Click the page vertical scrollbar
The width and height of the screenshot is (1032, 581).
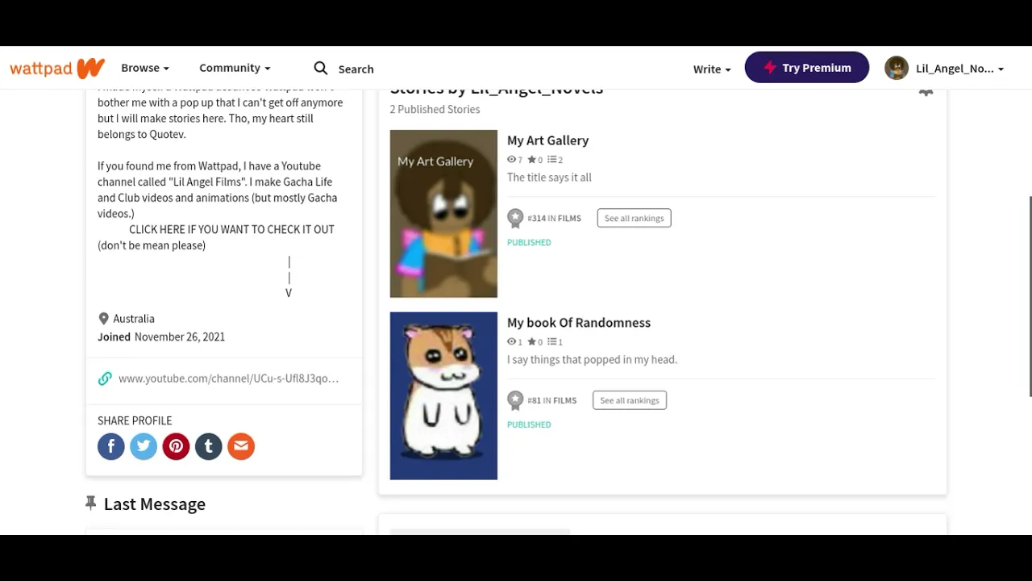(x=1029, y=296)
